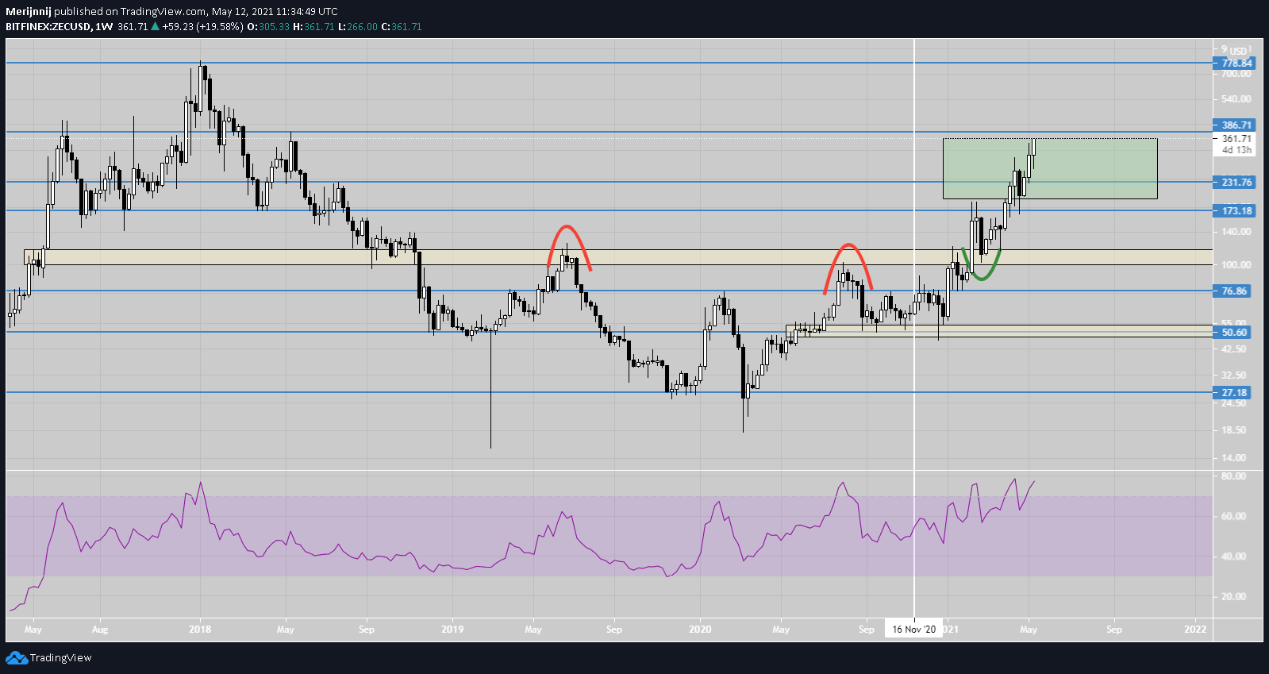Open the TradingView wordmark link
The height and width of the screenshot is (674, 1269).
[x=60, y=657]
